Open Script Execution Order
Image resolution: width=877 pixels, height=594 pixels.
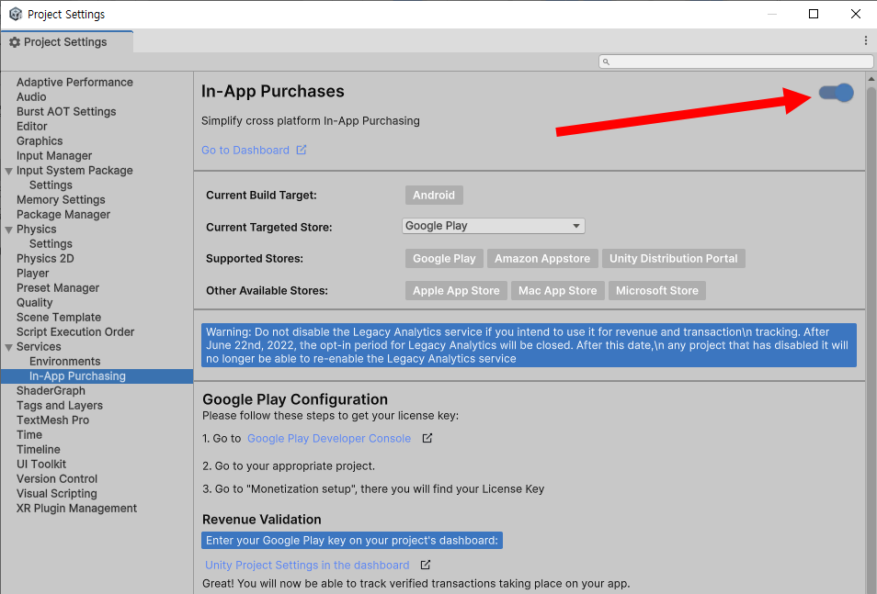75,332
